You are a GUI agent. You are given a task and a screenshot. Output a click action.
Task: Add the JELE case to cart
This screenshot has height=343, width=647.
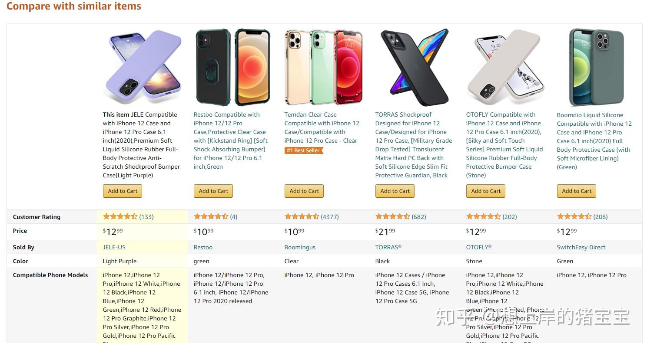click(x=123, y=191)
